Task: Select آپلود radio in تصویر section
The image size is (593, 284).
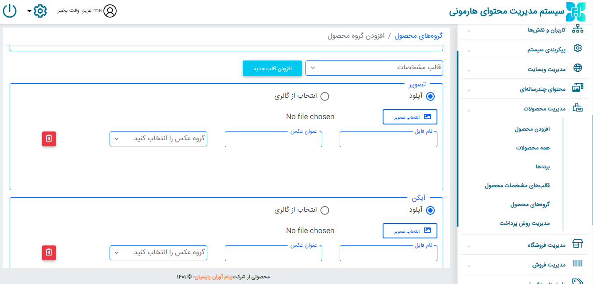Action: coord(430,96)
